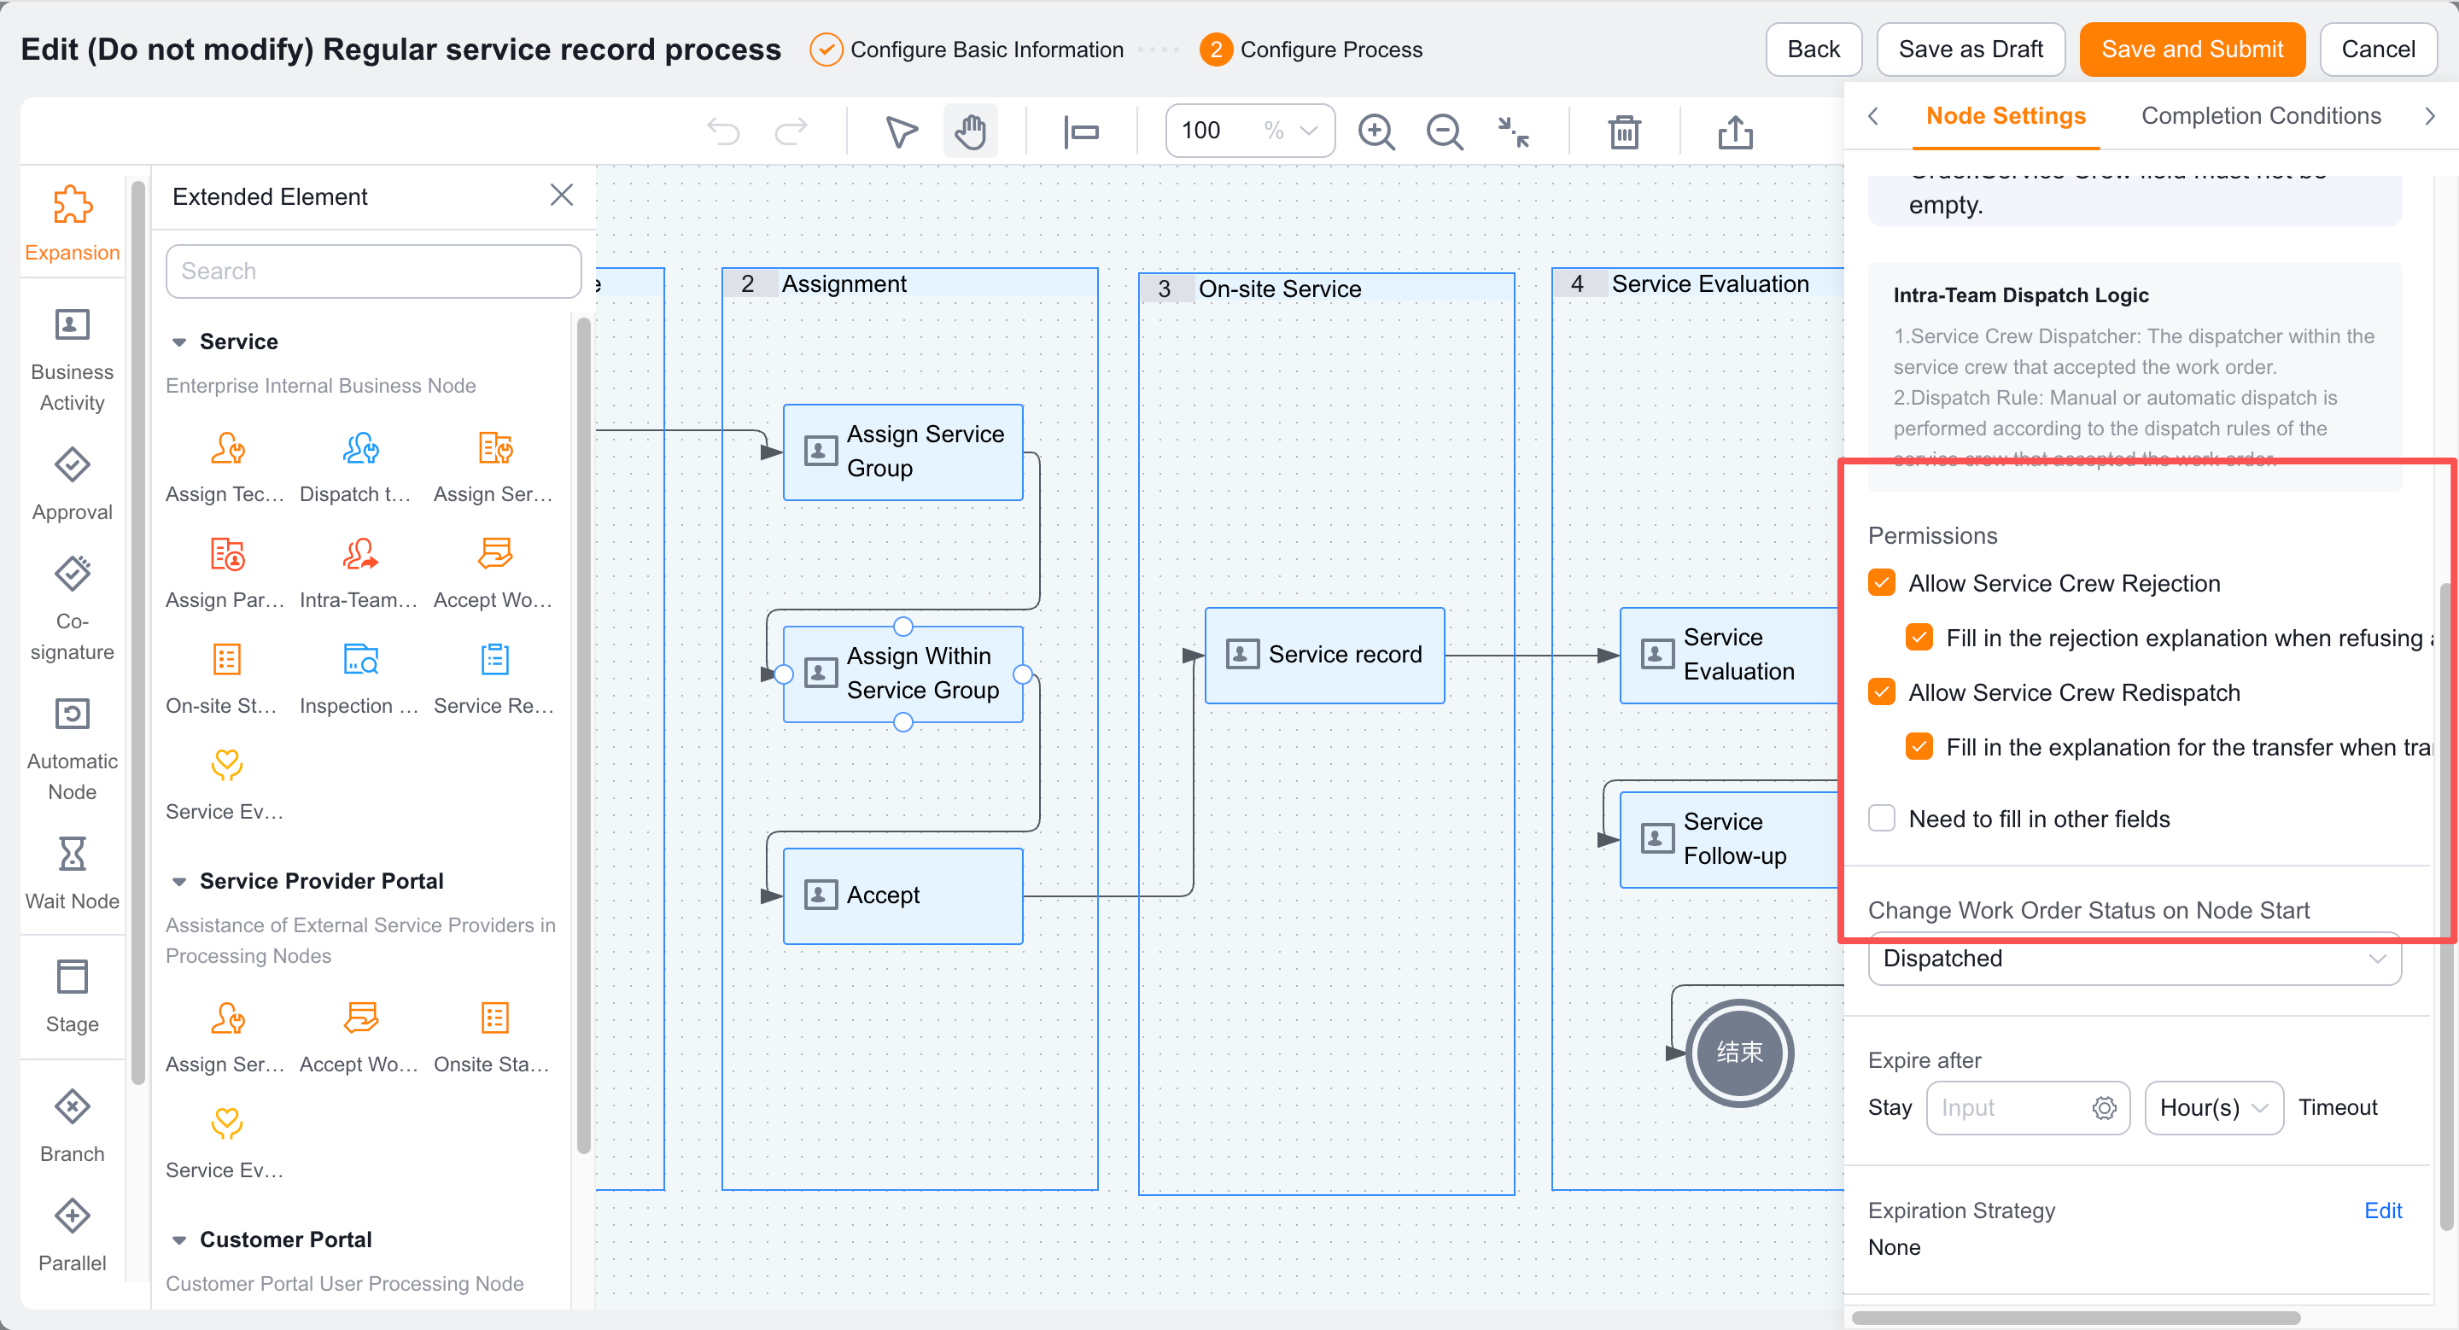Zoom in with the magnifier plus icon
The image size is (2459, 1330).
(1376, 131)
